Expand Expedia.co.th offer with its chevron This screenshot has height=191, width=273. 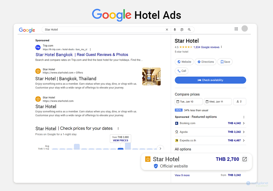(244, 141)
